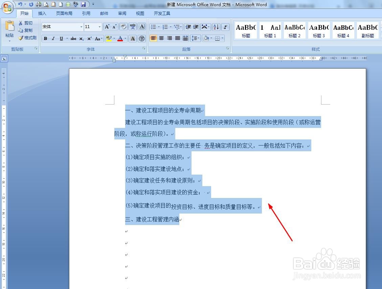This screenshot has height=289, width=382.
Task: Switch to 视图 ribbon tab
Action: click(x=140, y=14)
